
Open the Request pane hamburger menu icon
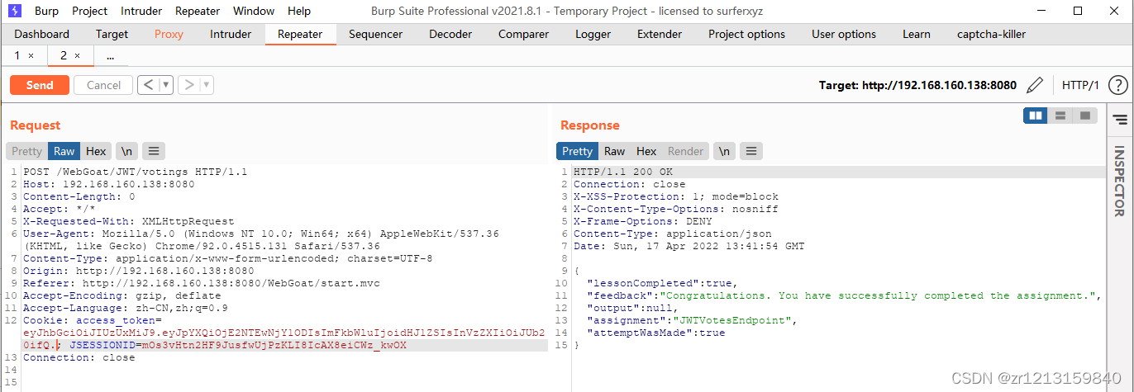click(154, 151)
